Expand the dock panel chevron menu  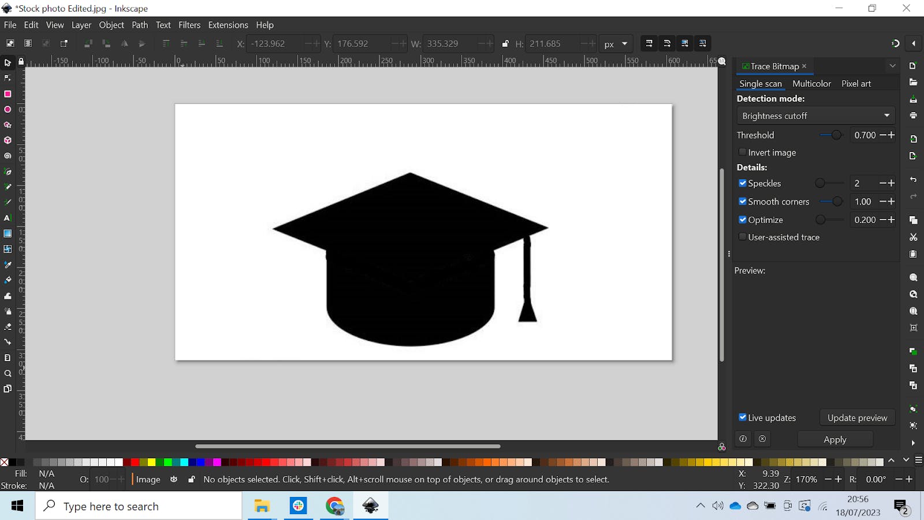click(892, 66)
